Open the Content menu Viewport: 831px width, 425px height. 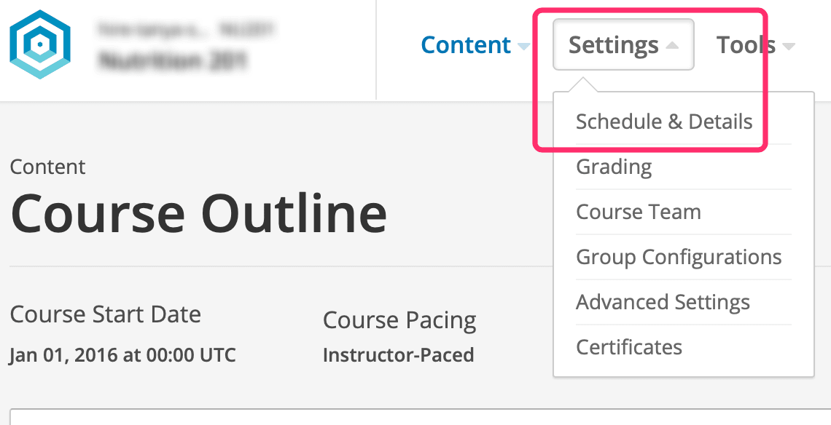tap(466, 44)
